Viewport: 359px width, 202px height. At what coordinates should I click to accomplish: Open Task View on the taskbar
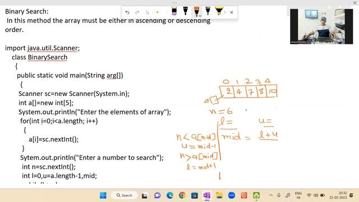pyautogui.click(x=145, y=196)
